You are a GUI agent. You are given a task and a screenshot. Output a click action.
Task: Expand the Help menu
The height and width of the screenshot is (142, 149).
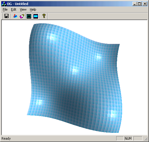coord(33,9)
